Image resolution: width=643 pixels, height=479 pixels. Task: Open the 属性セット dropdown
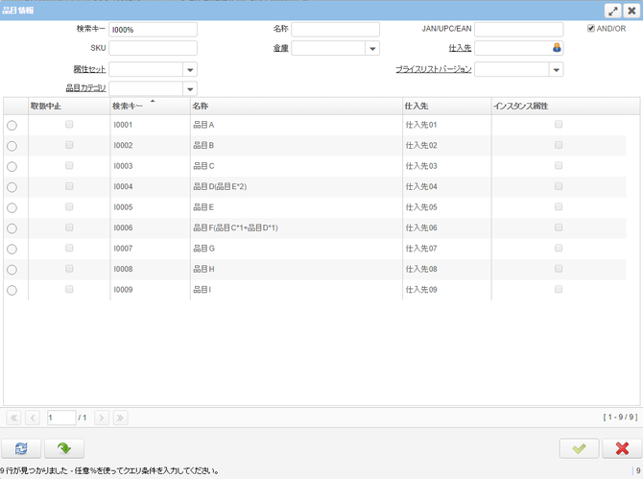tap(190, 70)
